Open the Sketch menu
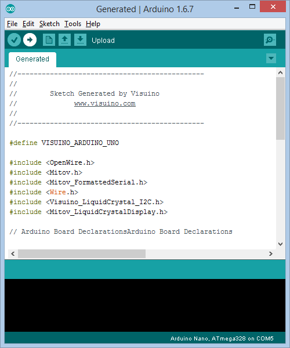This screenshot has width=290, height=348. 49,24
